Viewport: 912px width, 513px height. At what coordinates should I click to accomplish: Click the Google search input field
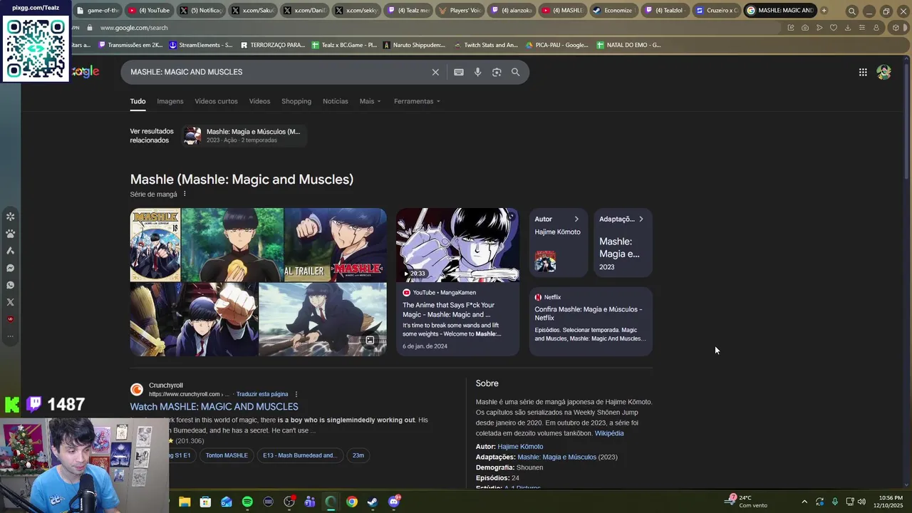coord(278,72)
